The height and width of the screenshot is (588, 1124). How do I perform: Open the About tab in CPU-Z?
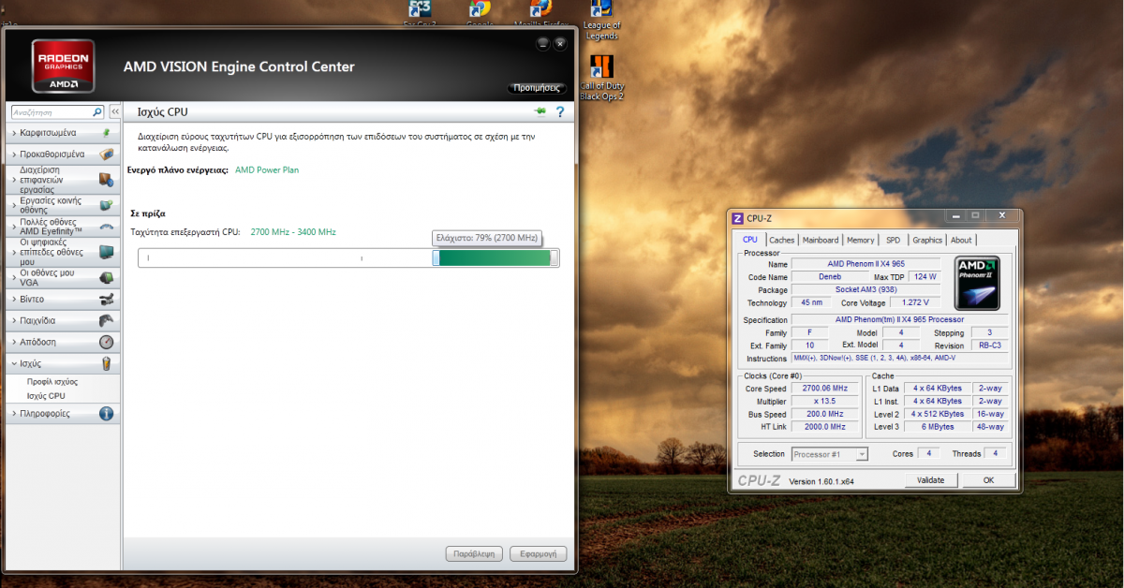pos(962,240)
